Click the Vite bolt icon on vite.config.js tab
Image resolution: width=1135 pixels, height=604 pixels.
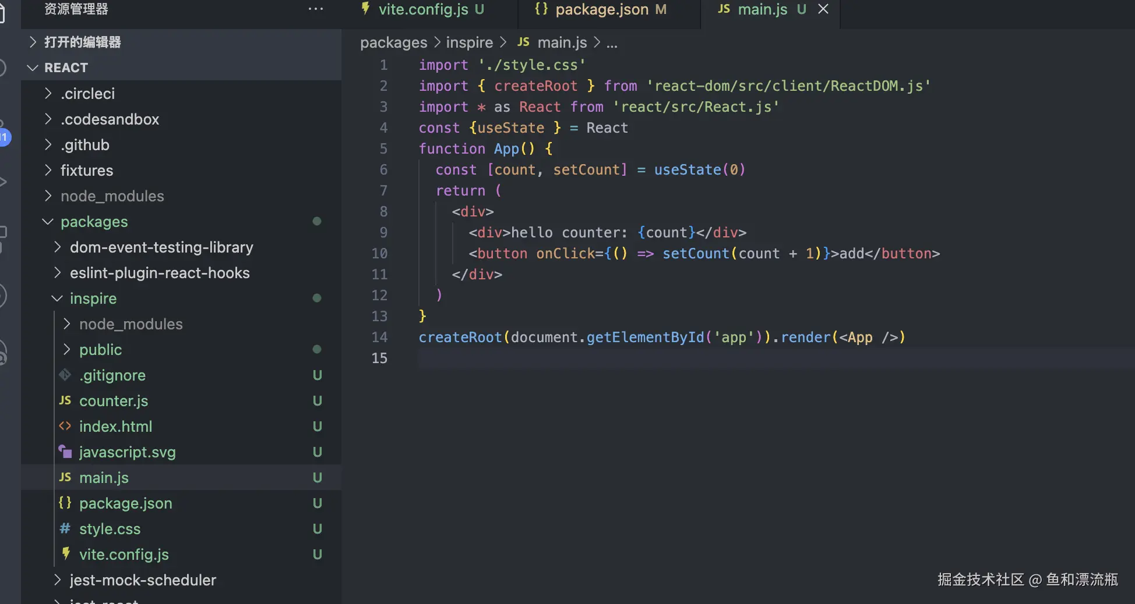[x=365, y=8]
